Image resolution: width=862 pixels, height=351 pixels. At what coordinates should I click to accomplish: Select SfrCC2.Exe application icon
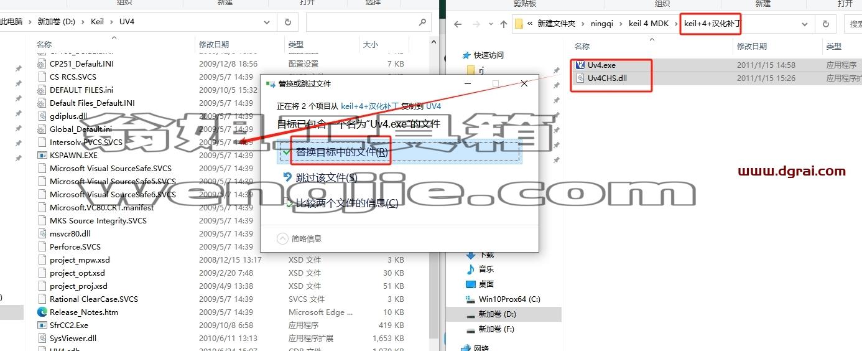tap(42, 325)
